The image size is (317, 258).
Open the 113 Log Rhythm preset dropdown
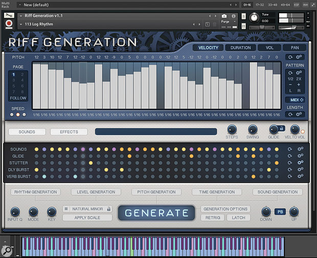[21, 24]
